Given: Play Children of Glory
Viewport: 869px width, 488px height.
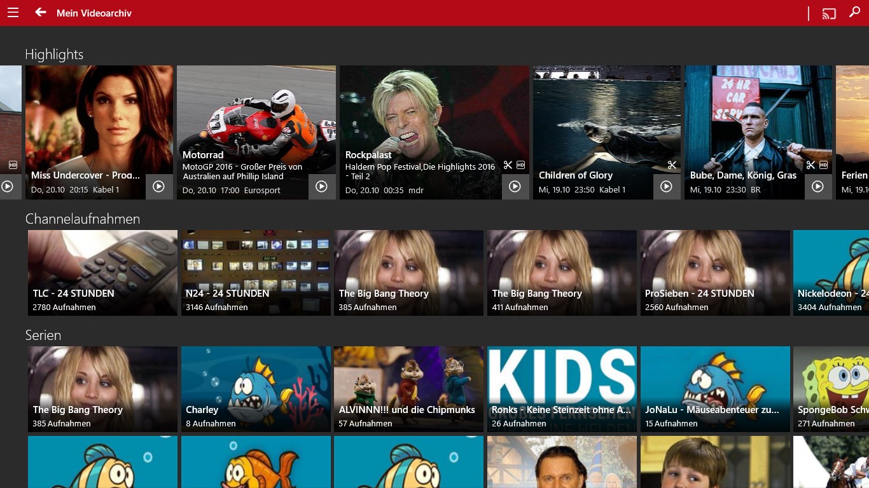Looking at the screenshot, I should (x=666, y=187).
